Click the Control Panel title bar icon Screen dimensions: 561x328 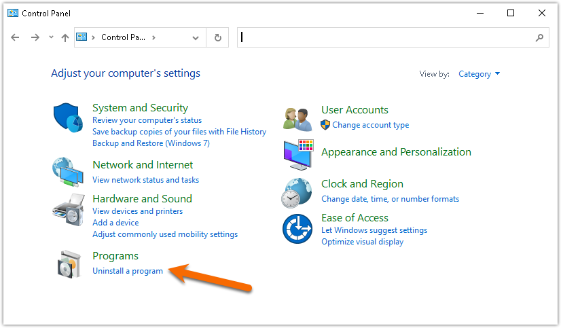coord(13,13)
